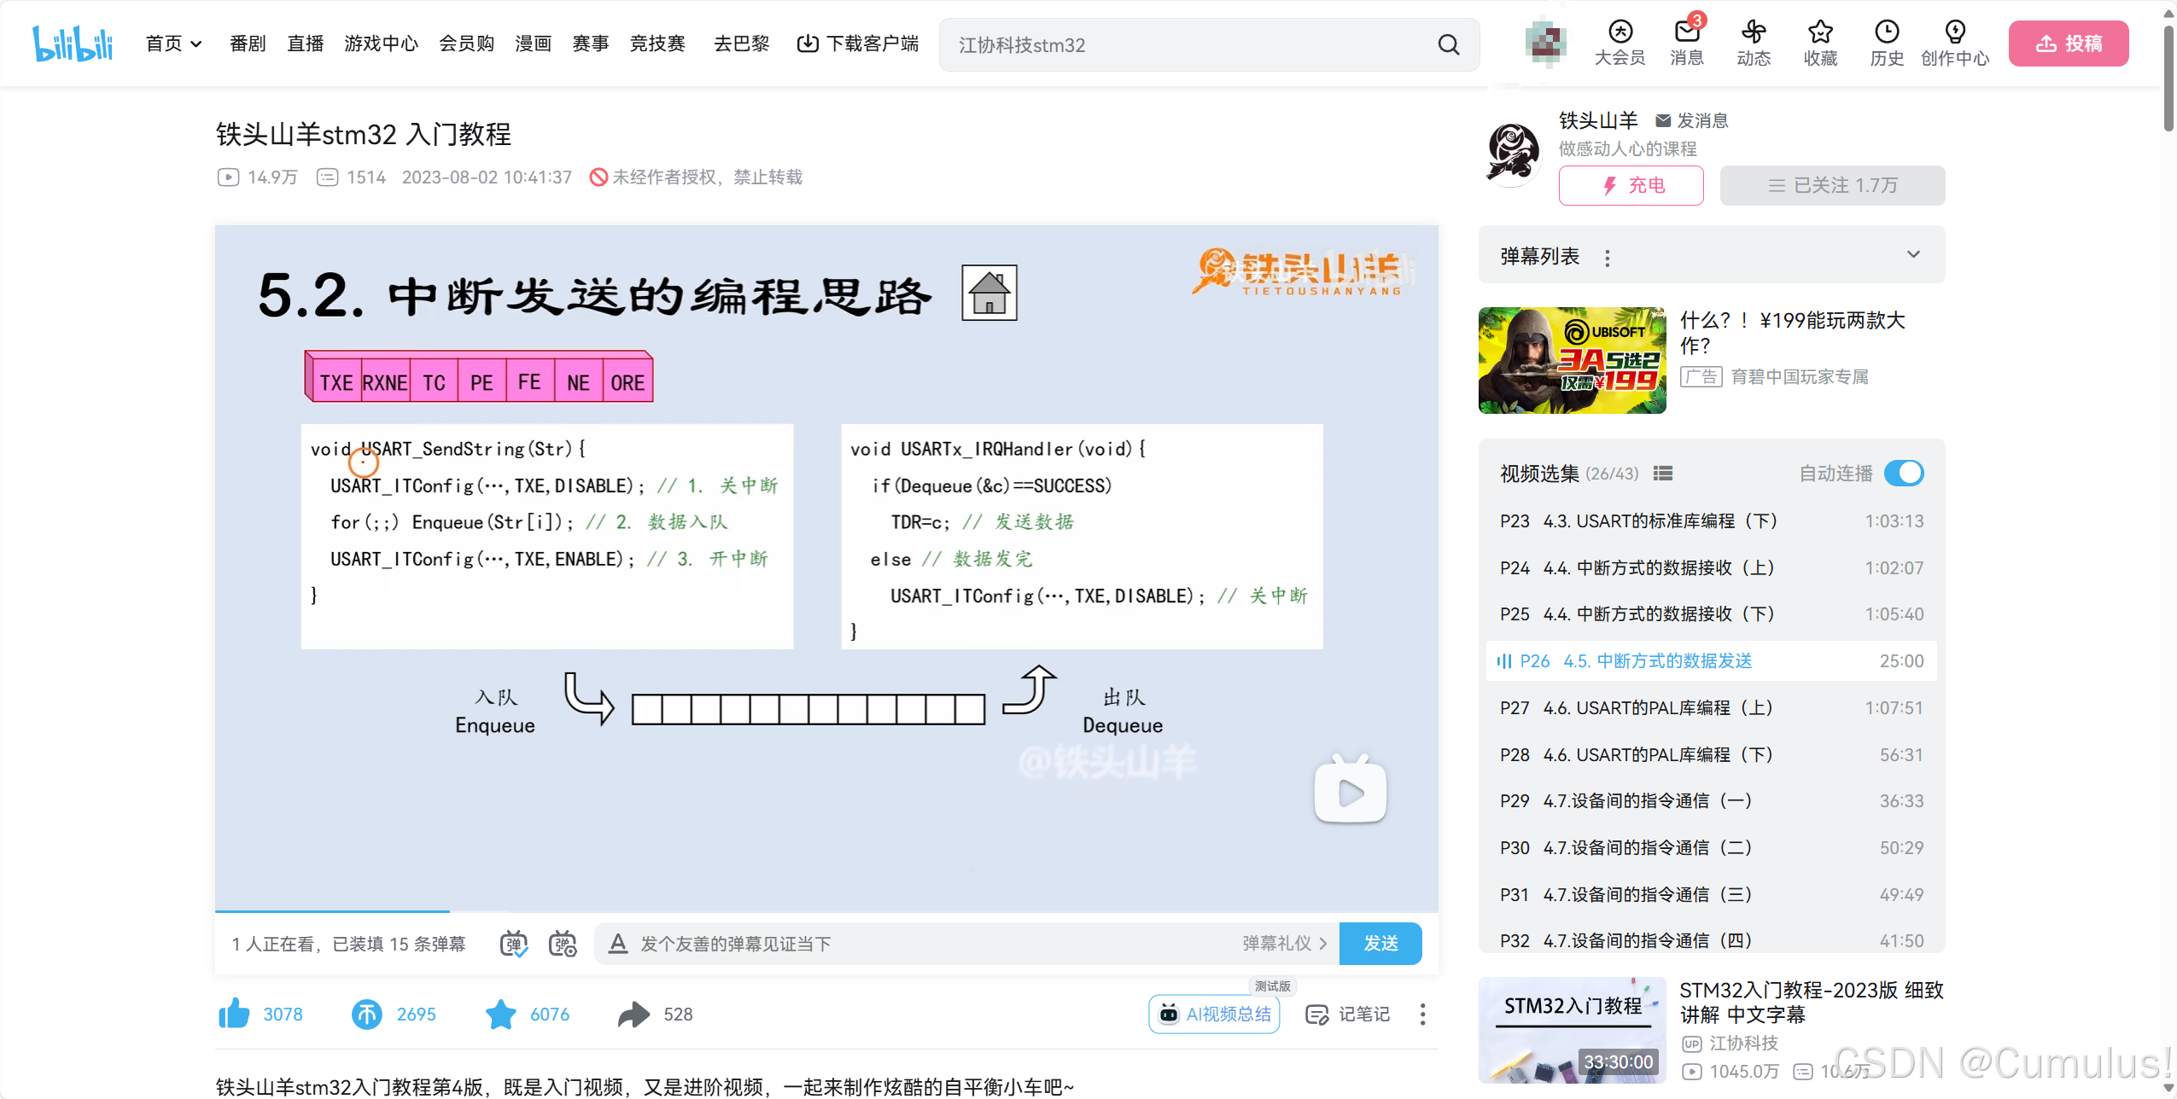The height and width of the screenshot is (1099, 2177).
Task: Click the danmaku font style icon
Action: (x=618, y=944)
